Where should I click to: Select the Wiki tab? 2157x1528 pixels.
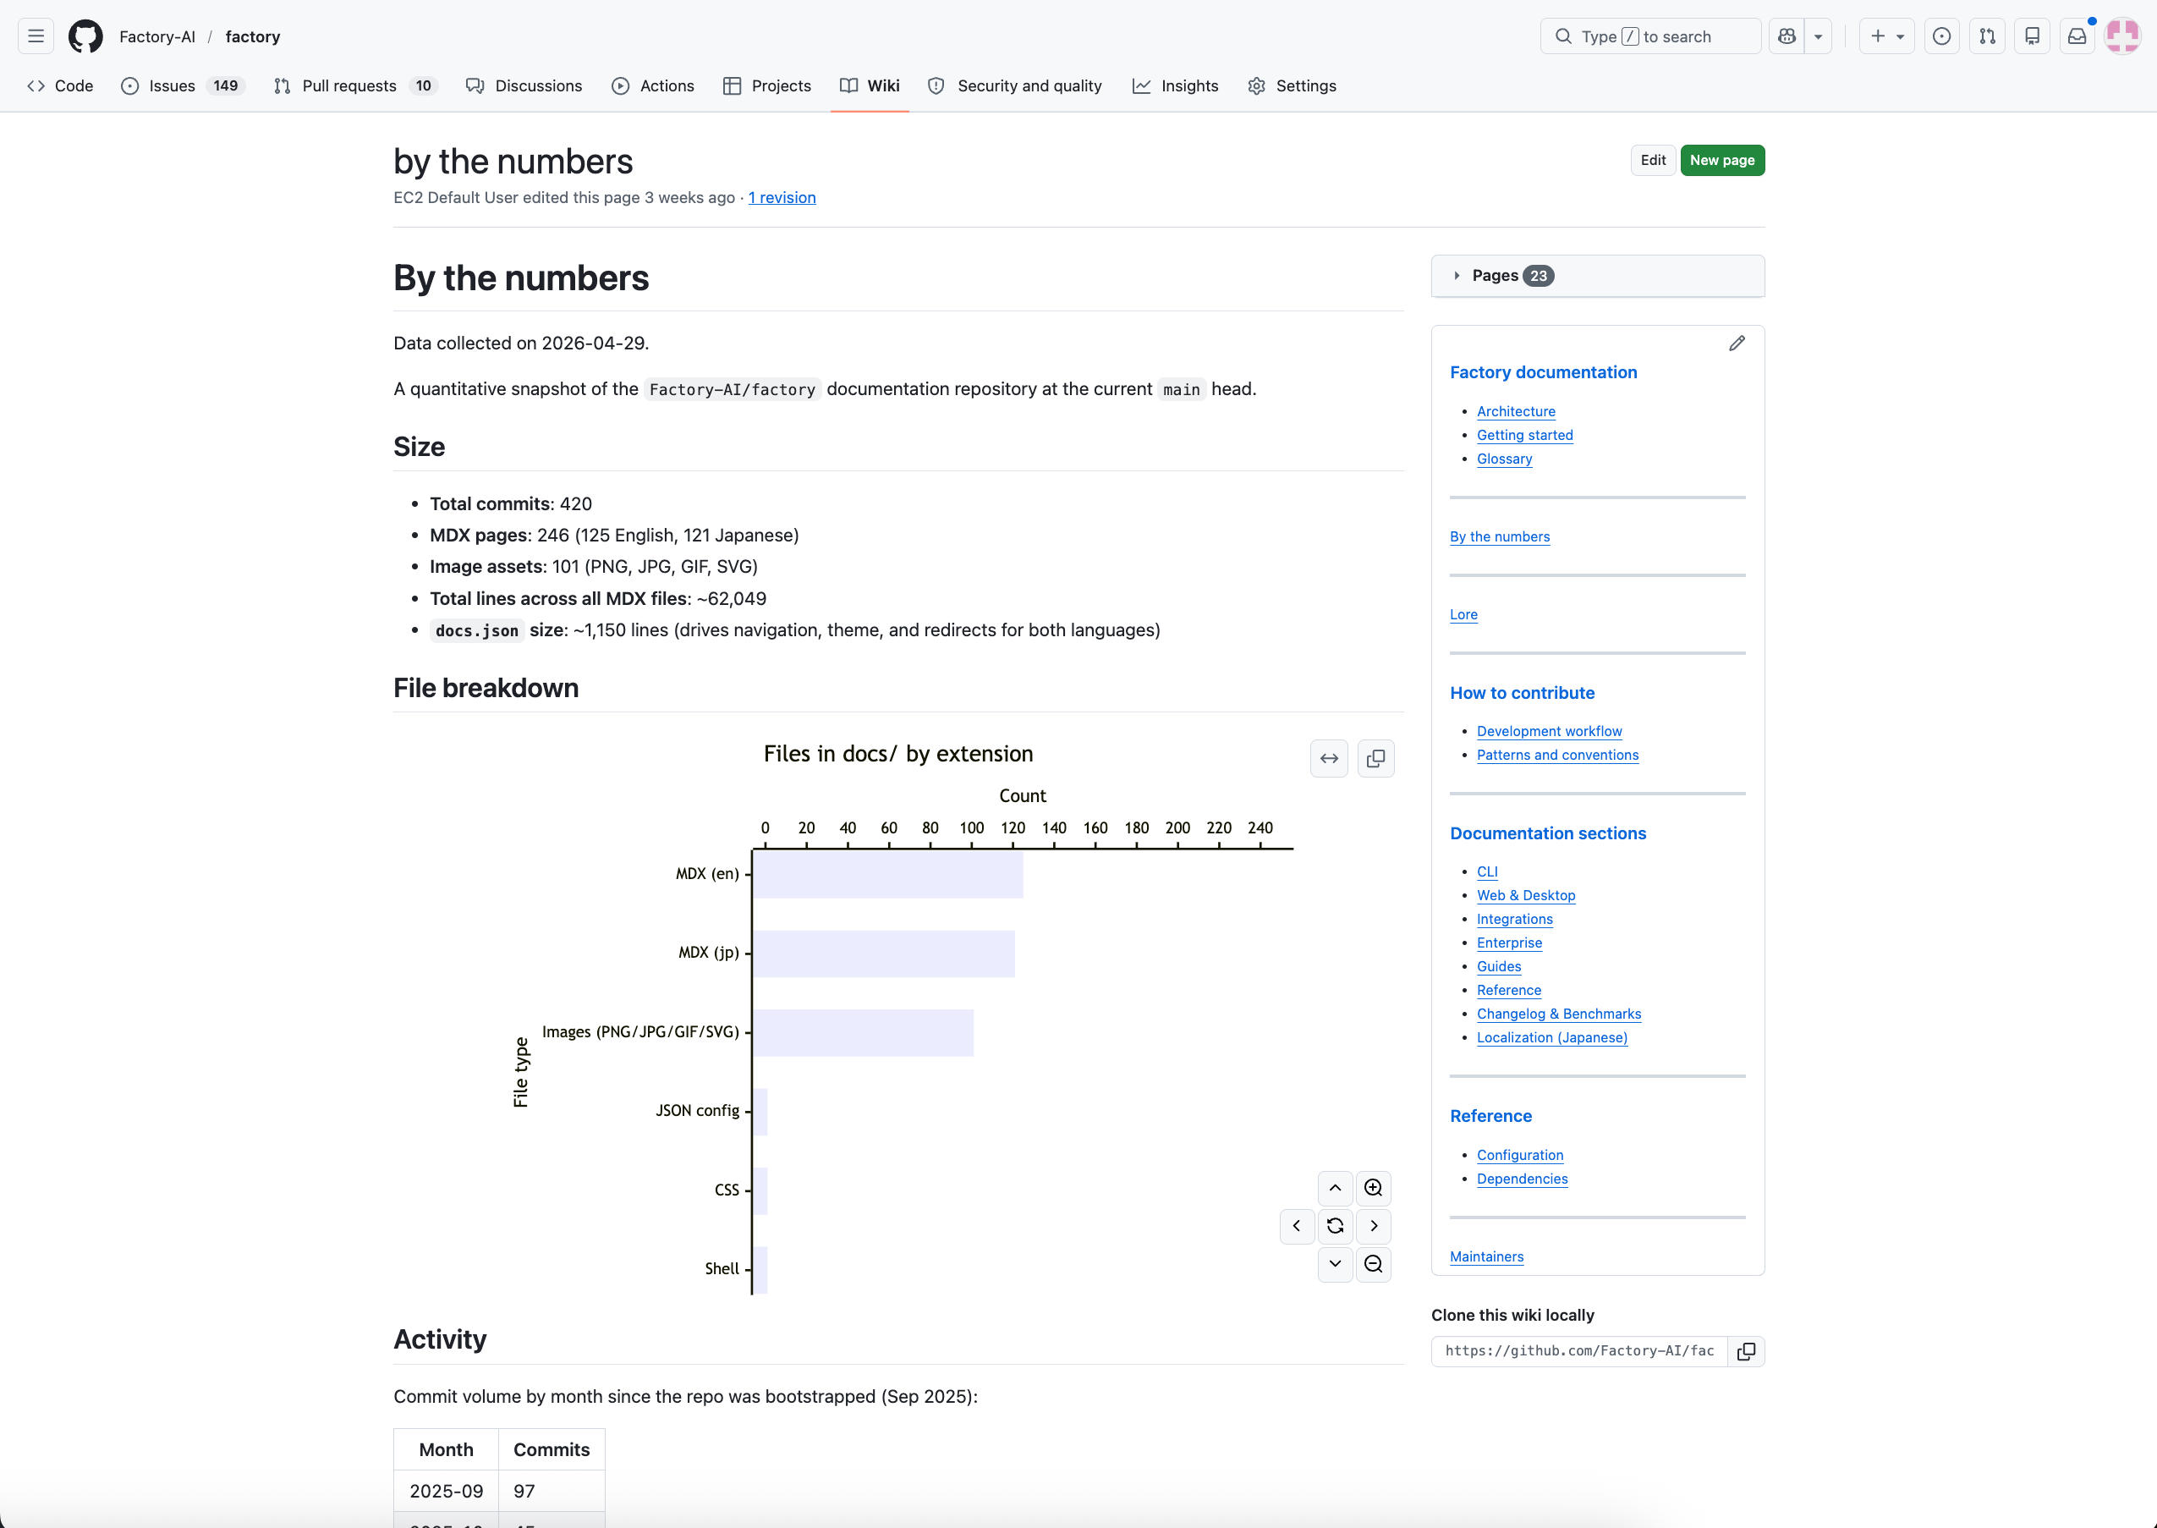(x=870, y=85)
